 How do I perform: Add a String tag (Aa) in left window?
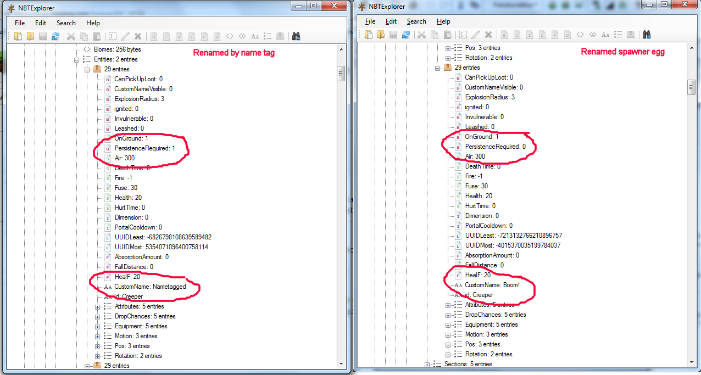pos(255,36)
